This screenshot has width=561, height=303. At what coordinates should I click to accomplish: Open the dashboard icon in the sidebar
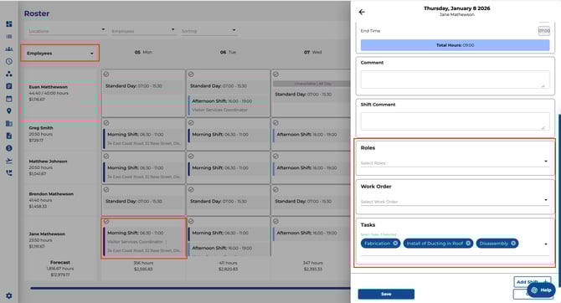tap(9, 24)
